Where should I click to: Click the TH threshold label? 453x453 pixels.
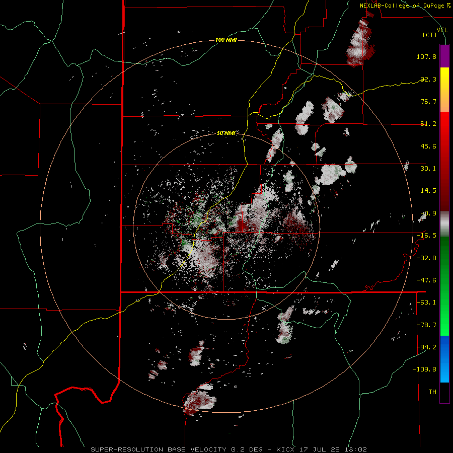(432, 392)
